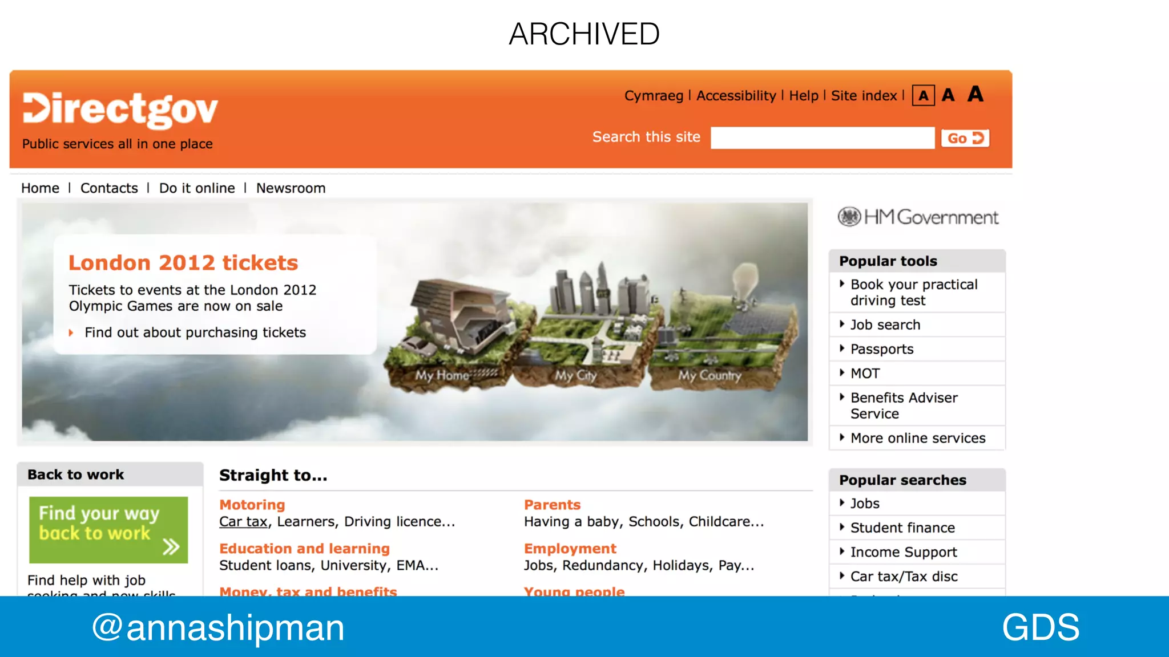Open the Do it online navigation item
1169x657 pixels.
click(197, 188)
